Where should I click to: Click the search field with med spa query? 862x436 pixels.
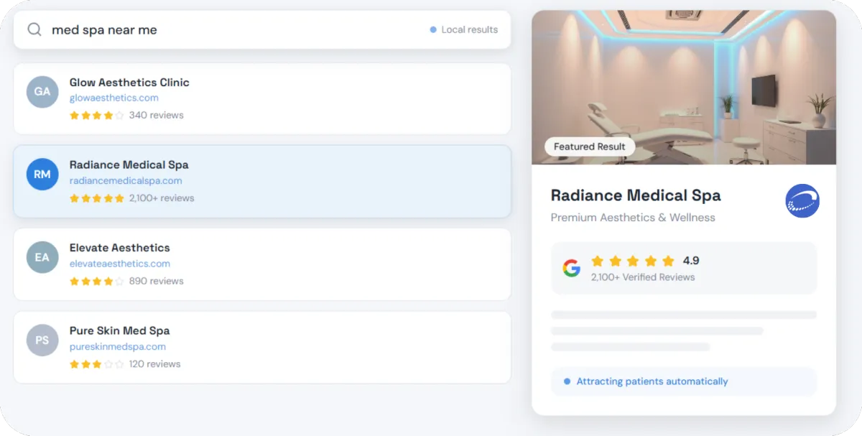[x=262, y=29]
